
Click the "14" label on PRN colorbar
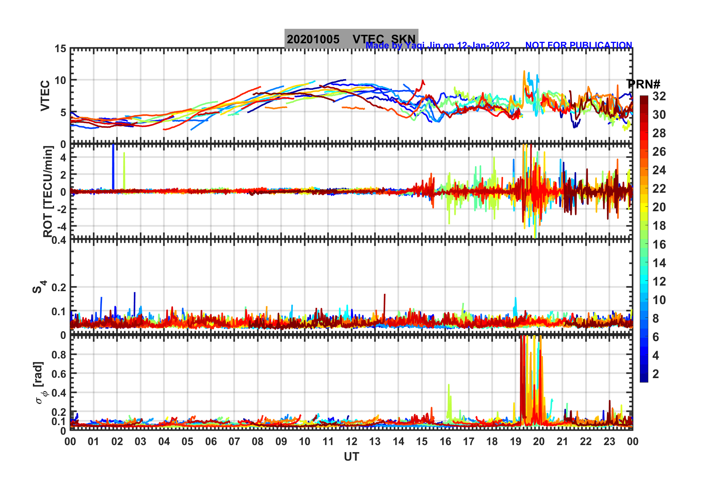pyautogui.click(x=659, y=263)
